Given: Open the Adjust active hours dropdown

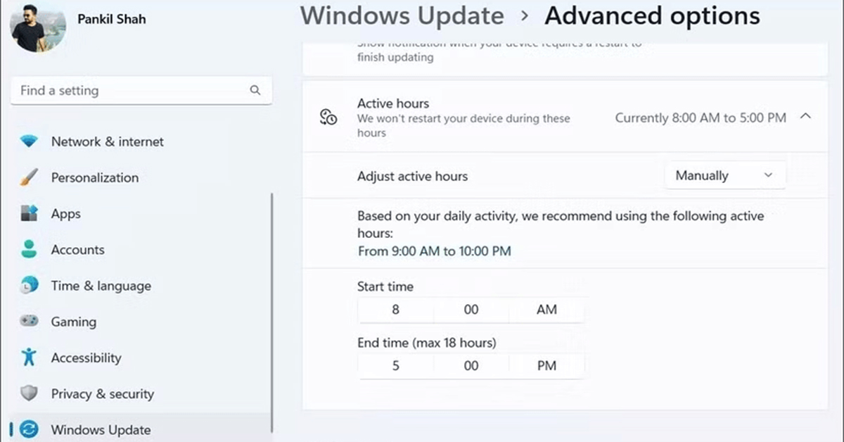Looking at the screenshot, I should click(x=724, y=175).
